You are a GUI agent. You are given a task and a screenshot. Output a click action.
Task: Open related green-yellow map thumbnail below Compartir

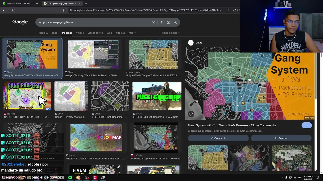(208, 158)
